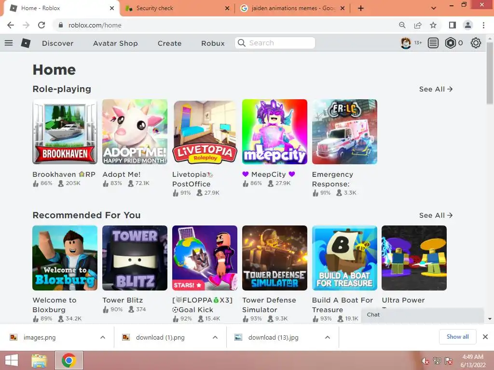Viewport: 494px width, 370px height.
Task: Open Welcome to Bloxburg thumbnail
Action: tap(65, 258)
